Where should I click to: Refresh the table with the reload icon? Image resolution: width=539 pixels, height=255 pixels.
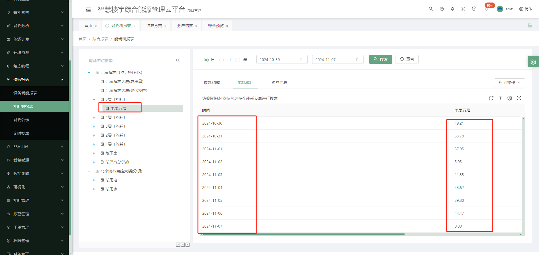491,98
